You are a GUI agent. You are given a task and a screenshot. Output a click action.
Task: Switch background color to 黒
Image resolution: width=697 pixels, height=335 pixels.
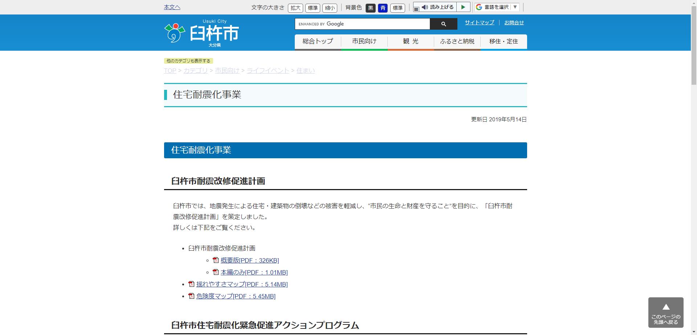pos(370,8)
